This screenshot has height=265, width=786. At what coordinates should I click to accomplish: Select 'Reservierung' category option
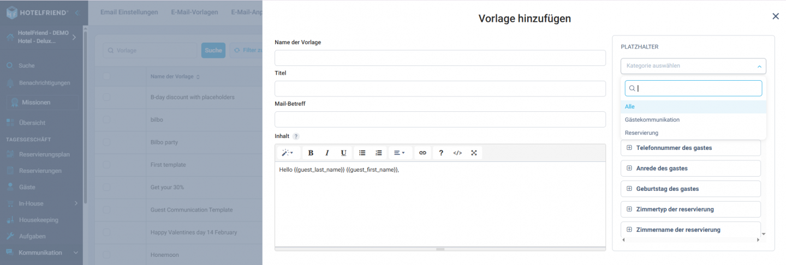tap(641, 133)
